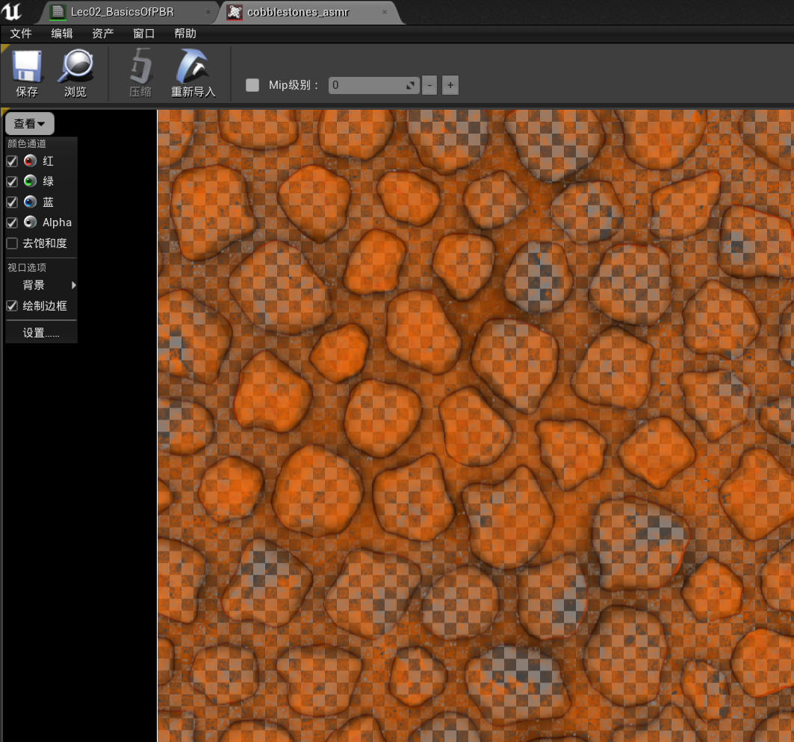Click the 颜色通道 section header
Image resolution: width=794 pixels, height=742 pixels.
tap(27, 144)
